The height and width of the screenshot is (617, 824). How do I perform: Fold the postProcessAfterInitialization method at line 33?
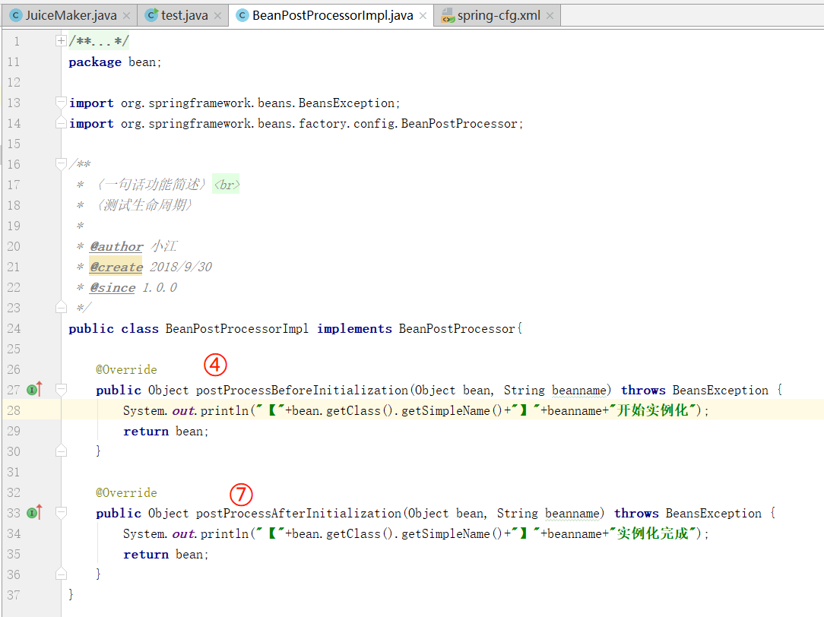point(62,513)
